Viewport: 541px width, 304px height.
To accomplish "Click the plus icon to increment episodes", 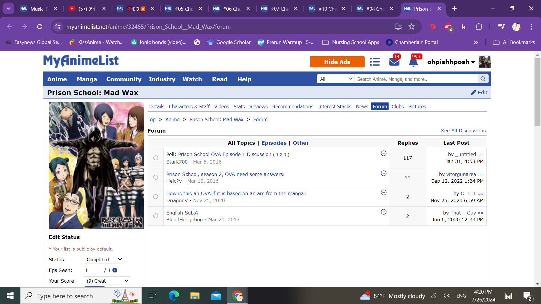I will [115, 270].
